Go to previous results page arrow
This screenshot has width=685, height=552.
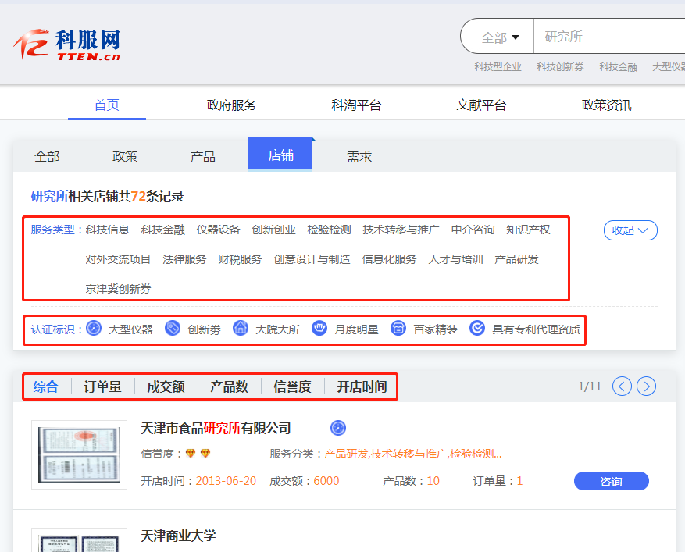pyautogui.click(x=622, y=386)
